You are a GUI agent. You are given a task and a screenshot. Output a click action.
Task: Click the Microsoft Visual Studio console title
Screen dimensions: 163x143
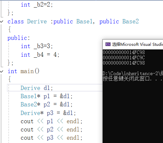coord(138,44)
